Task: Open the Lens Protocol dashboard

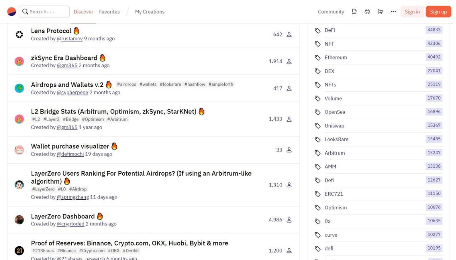Action: point(51,31)
